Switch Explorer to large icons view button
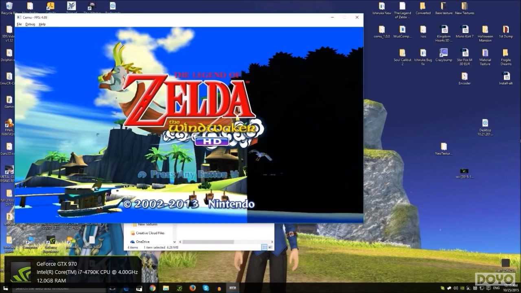The width and height of the screenshot is (521, 293). (x=269, y=247)
